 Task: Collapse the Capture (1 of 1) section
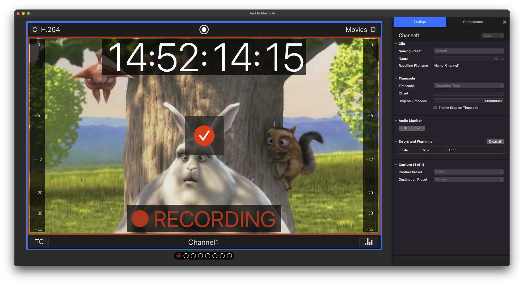396,165
